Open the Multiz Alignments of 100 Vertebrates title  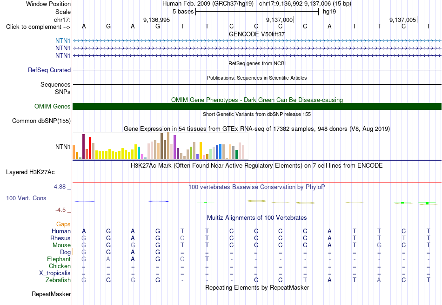coord(257,218)
